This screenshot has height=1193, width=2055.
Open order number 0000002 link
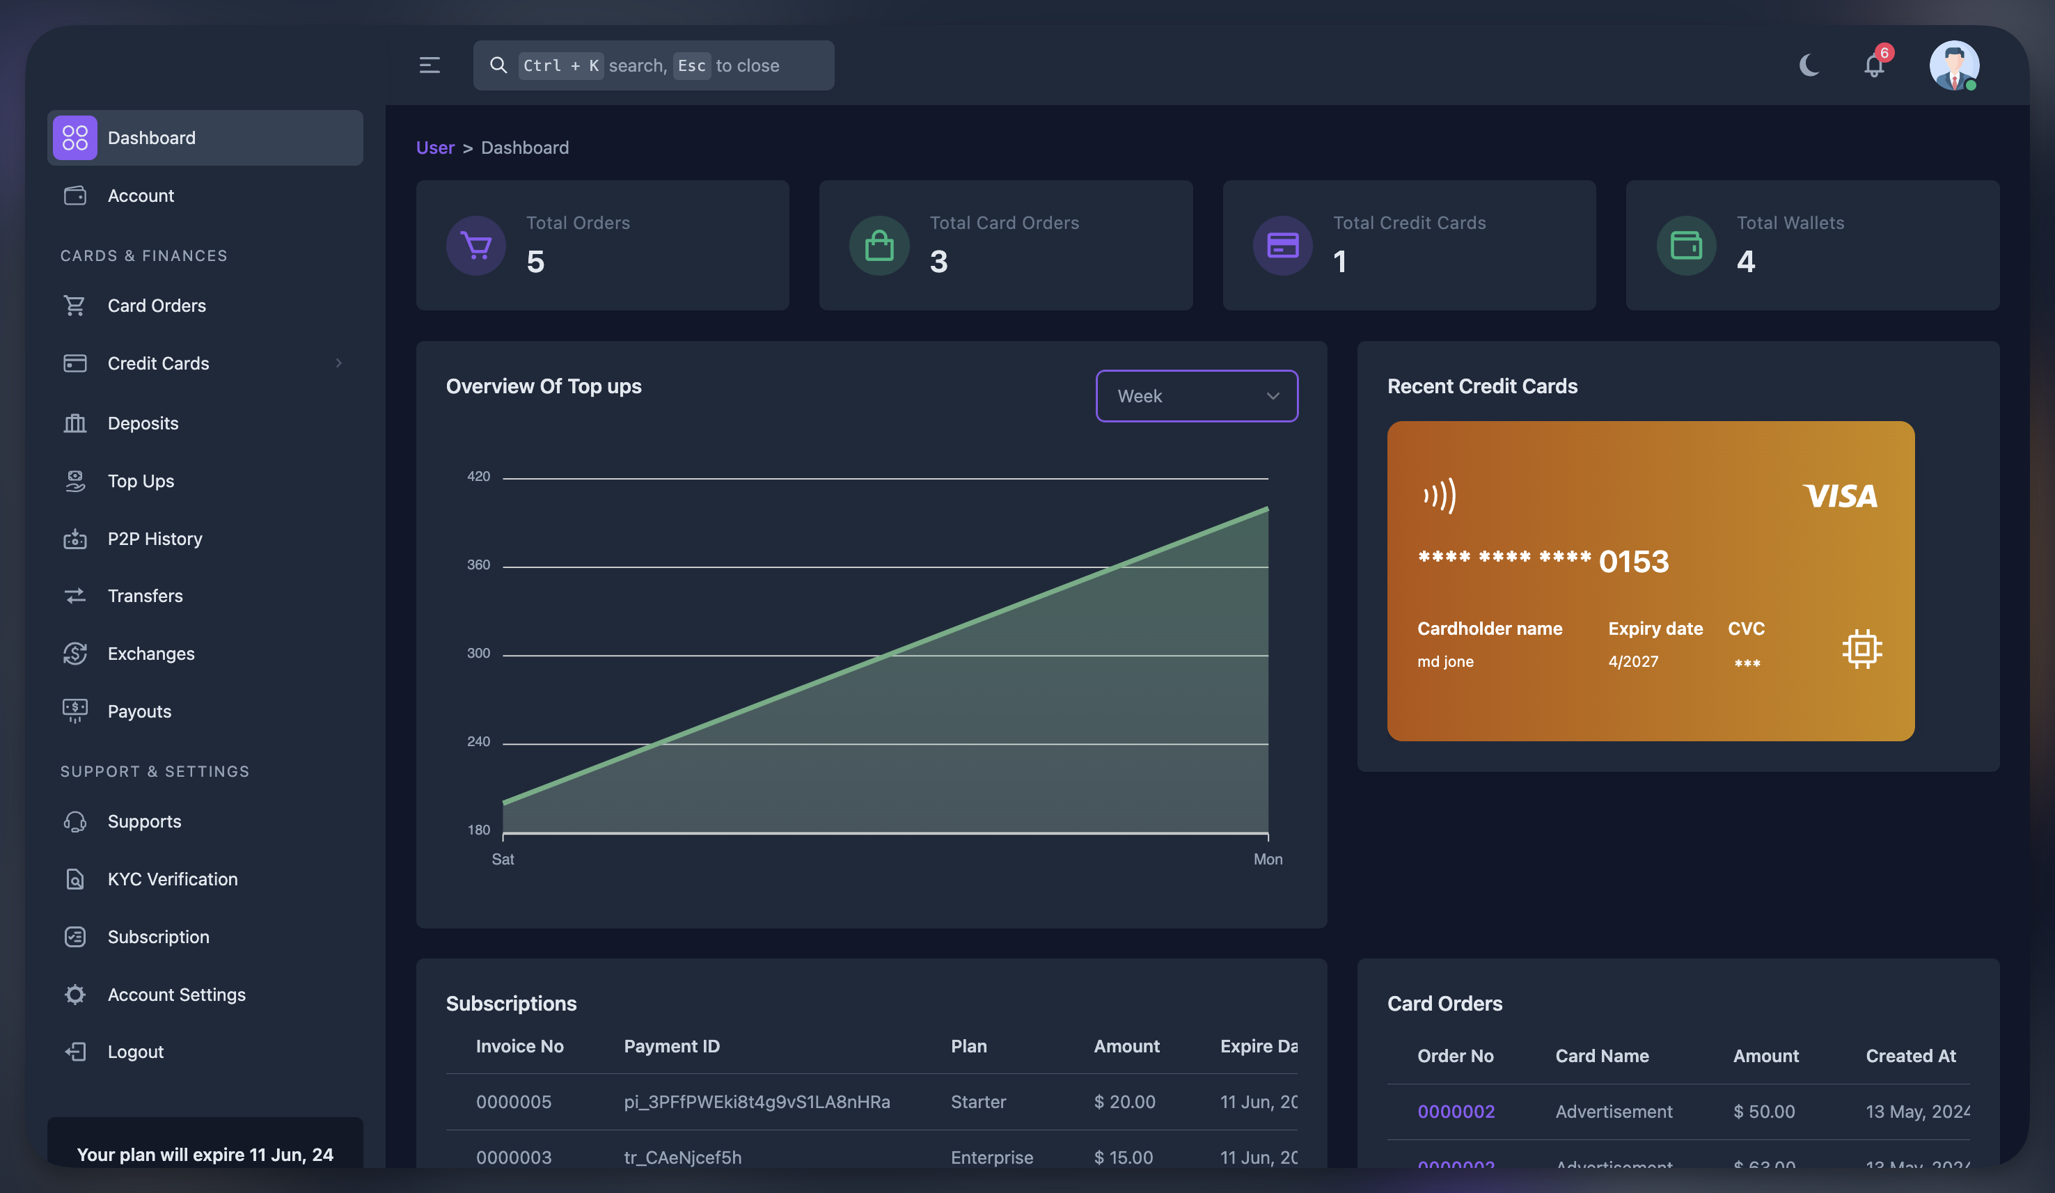(1456, 1112)
